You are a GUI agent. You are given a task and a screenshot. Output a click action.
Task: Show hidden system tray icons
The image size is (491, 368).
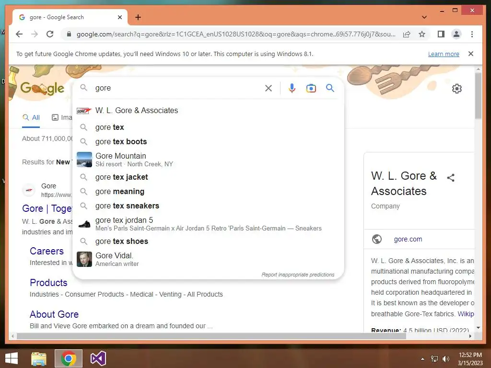click(423, 359)
